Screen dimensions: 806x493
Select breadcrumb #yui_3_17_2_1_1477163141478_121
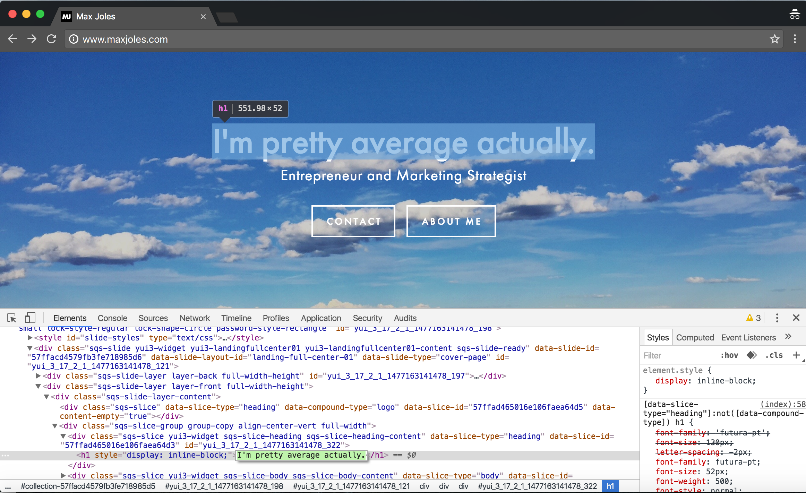tap(351, 486)
